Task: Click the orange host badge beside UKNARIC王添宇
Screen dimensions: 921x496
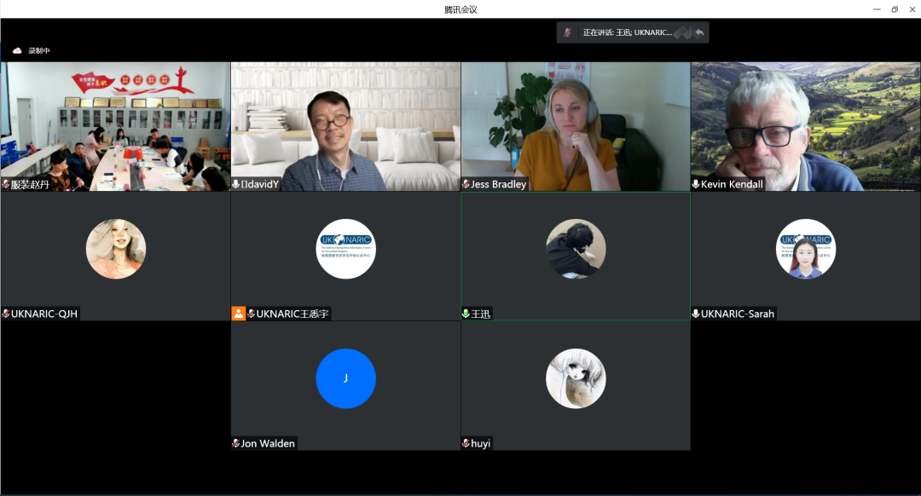Action: tap(239, 314)
